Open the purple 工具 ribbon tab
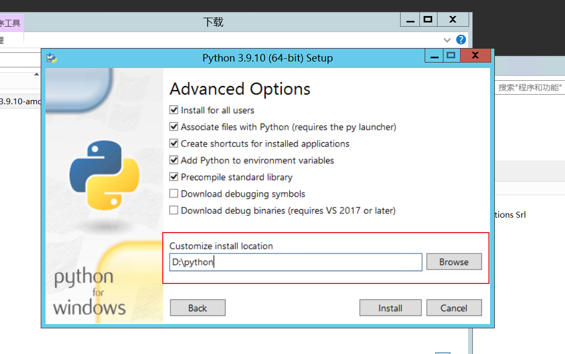Image resolution: width=565 pixels, height=354 pixels. tap(12, 23)
